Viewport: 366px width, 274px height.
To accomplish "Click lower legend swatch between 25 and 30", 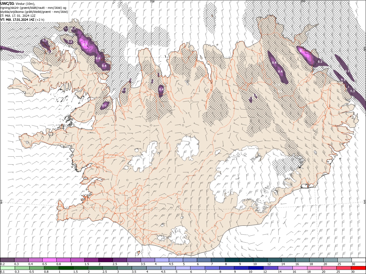I will 343,268.
